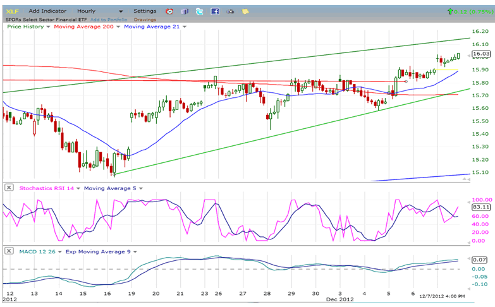Click the yellow sticky note icon
This screenshot has width=495, height=307.
[245, 11]
